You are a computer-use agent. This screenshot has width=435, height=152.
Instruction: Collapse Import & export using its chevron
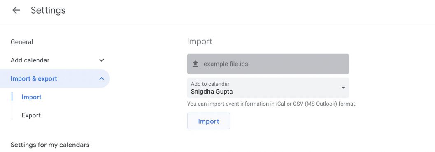[102, 78]
